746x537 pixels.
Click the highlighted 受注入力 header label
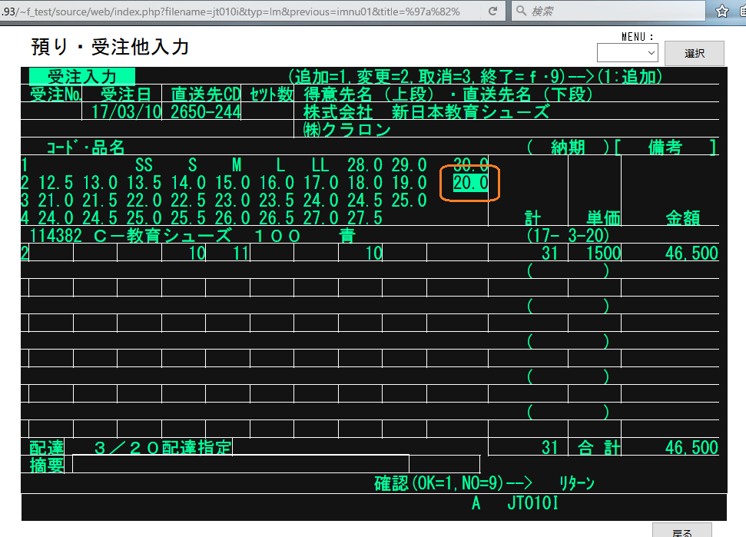tap(81, 76)
